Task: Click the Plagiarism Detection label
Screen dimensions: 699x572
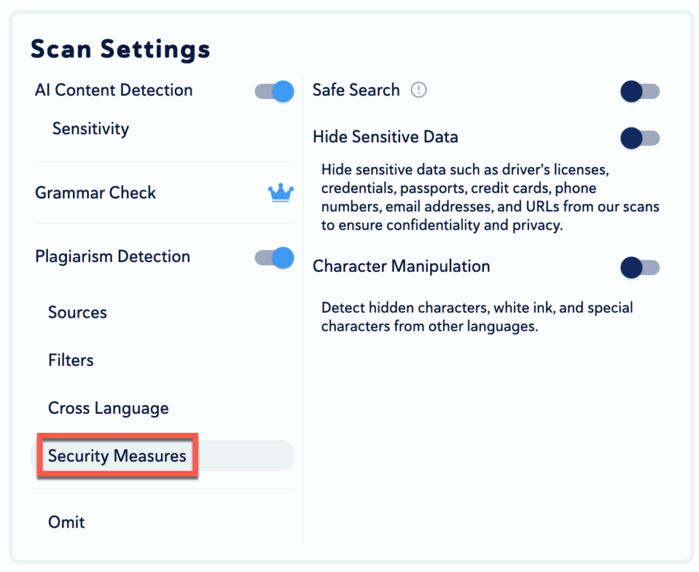Action: (x=113, y=257)
